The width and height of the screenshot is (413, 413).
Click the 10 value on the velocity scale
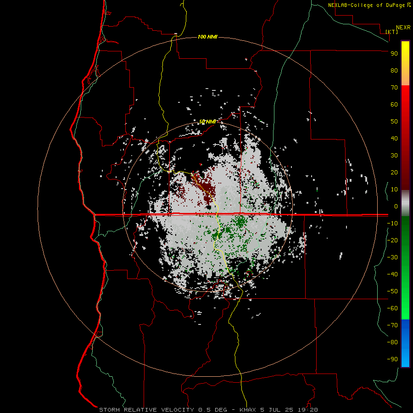pyautogui.click(x=394, y=190)
